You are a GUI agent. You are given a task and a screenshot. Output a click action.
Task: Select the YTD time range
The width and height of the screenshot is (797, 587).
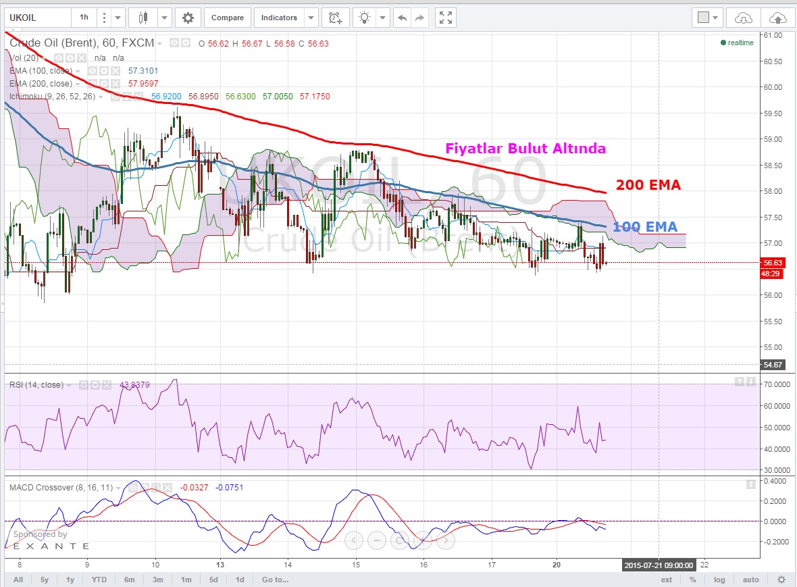pos(100,580)
